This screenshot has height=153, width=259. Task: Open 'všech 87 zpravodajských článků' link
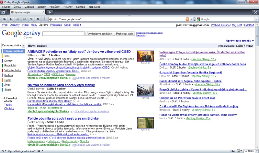click(x=49, y=78)
